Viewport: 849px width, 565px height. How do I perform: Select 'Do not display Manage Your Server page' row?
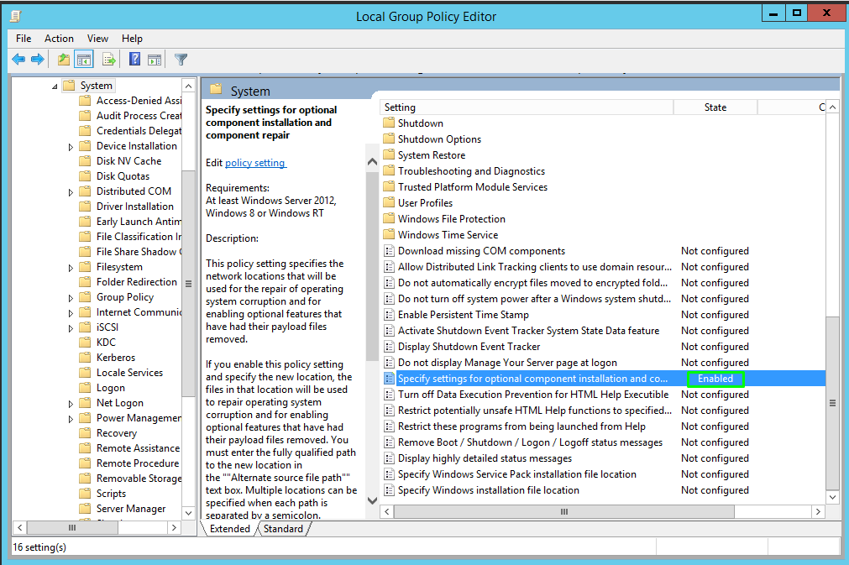[x=603, y=363]
